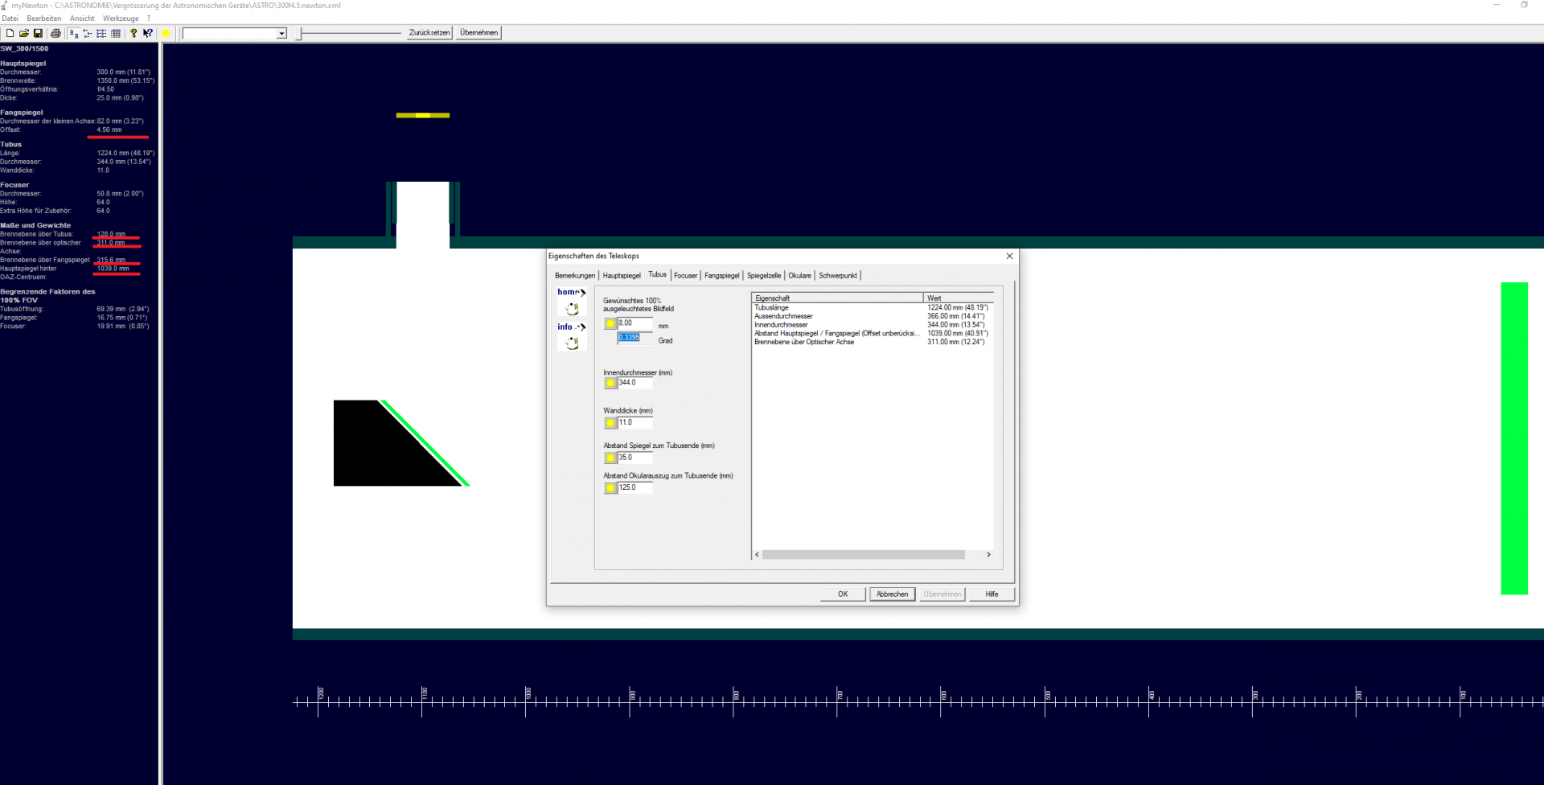Click the green secondary mirror surface in drawing
Screen dimensions: 1544x785
425,443
